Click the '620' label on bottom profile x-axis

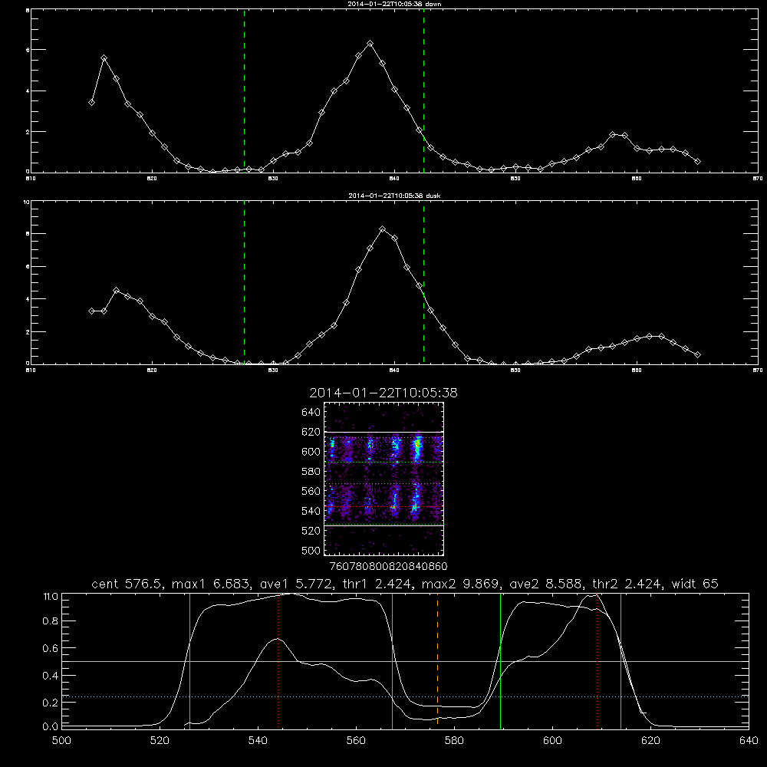[x=650, y=741]
